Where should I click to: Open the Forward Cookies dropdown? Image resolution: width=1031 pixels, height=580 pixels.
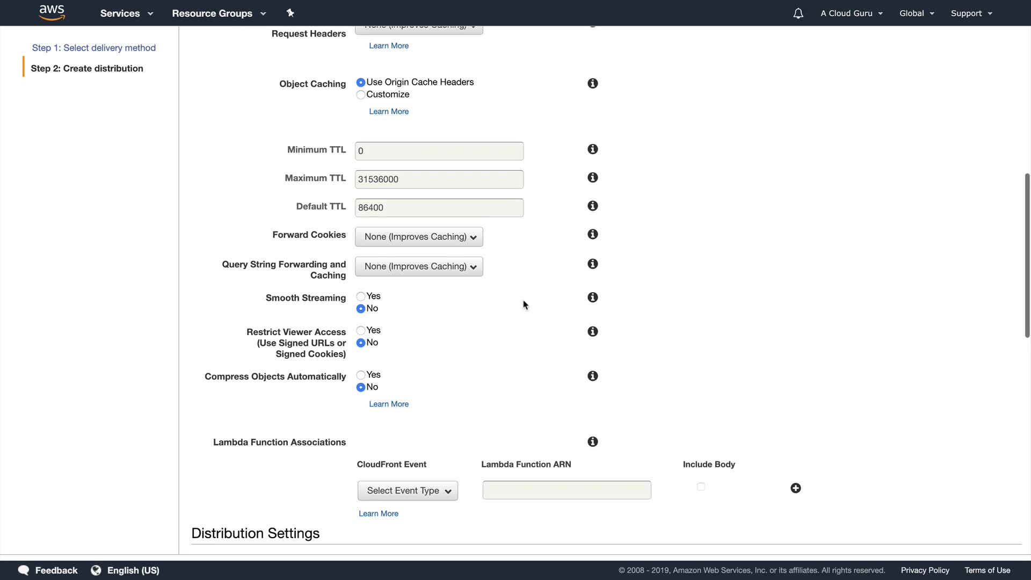(x=419, y=237)
